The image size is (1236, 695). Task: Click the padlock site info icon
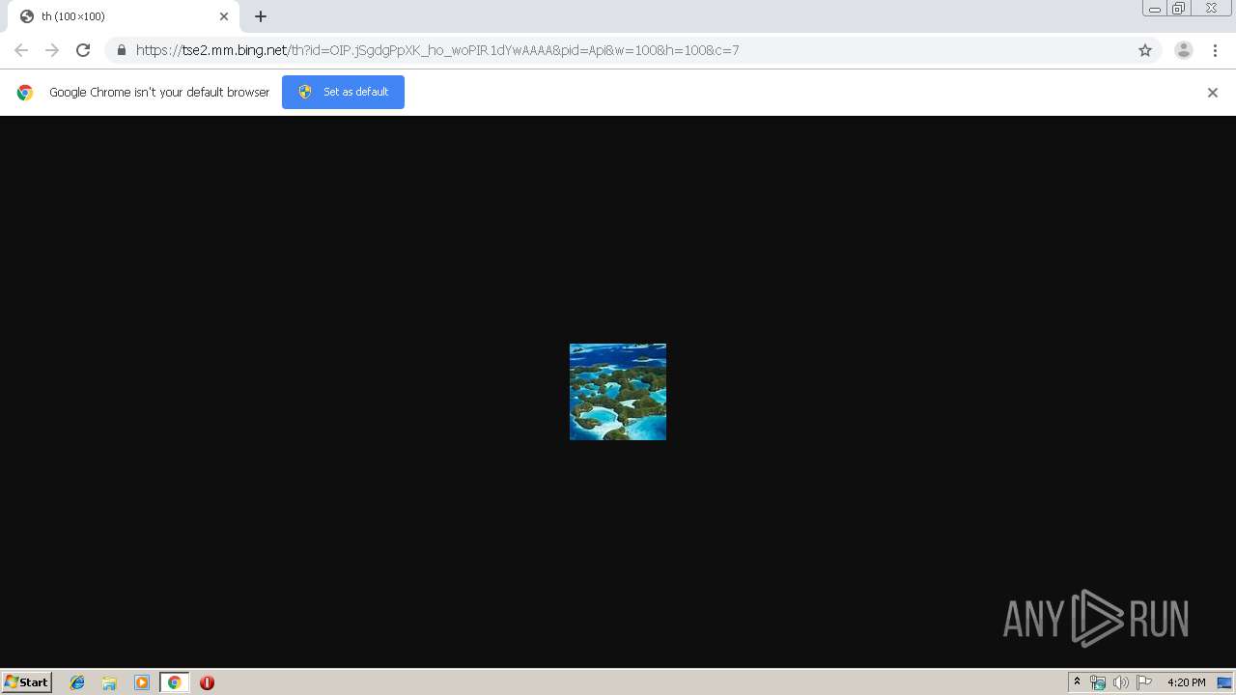coord(121,50)
